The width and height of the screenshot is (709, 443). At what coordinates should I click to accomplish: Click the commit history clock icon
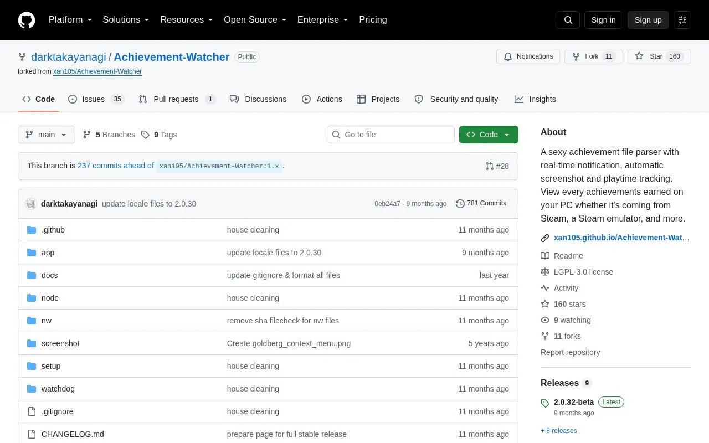click(x=460, y=204)
